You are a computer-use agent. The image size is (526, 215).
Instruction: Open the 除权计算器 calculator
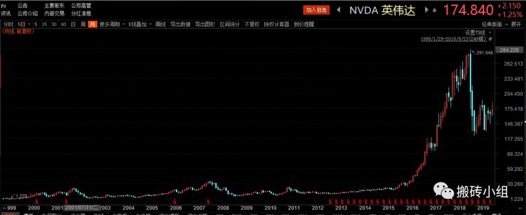point(277,24)
